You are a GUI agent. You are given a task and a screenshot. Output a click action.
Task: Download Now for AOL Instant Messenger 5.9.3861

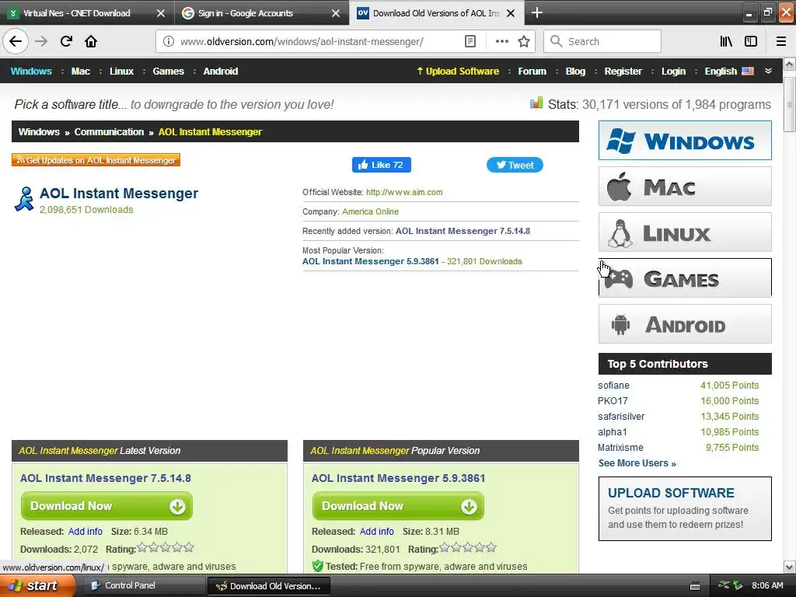pos(398,506)
